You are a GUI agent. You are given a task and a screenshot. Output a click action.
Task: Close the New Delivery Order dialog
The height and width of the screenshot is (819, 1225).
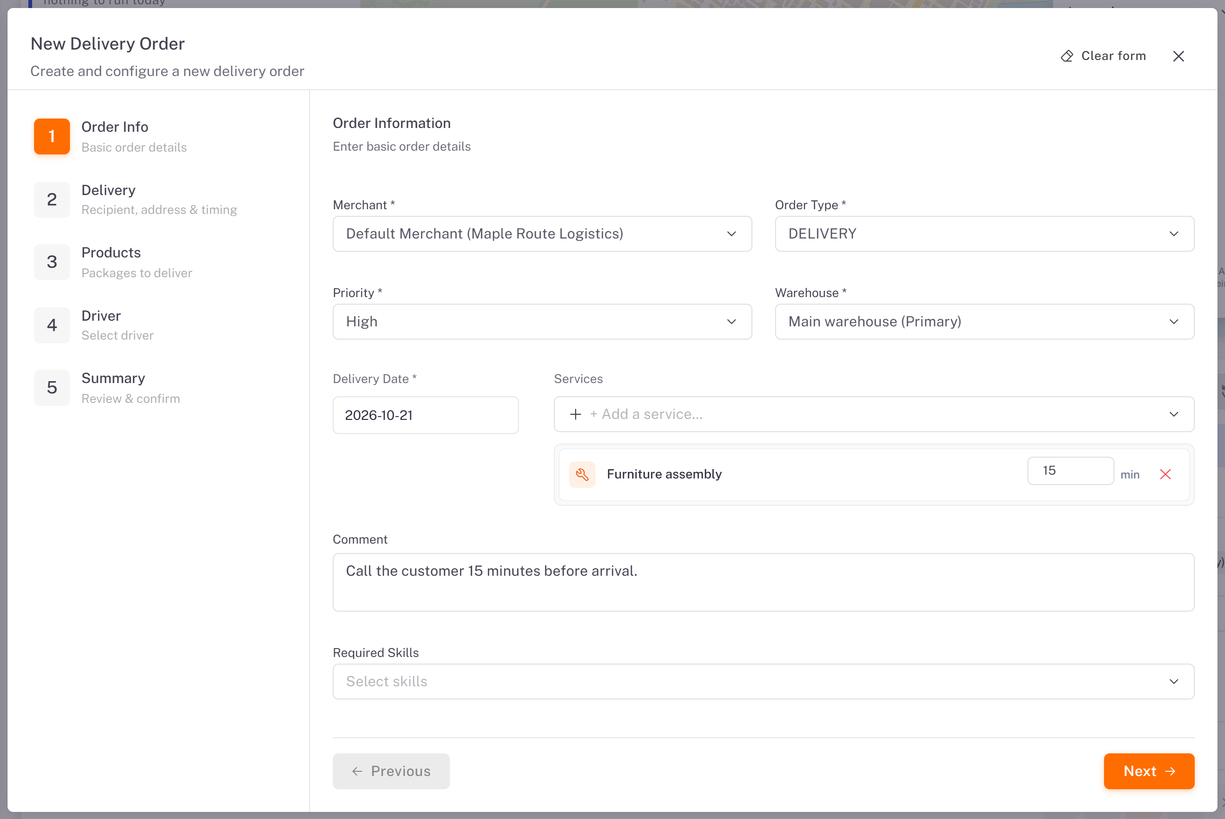1178,56
